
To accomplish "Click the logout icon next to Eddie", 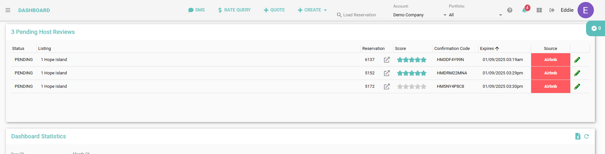I will (552, 10).
